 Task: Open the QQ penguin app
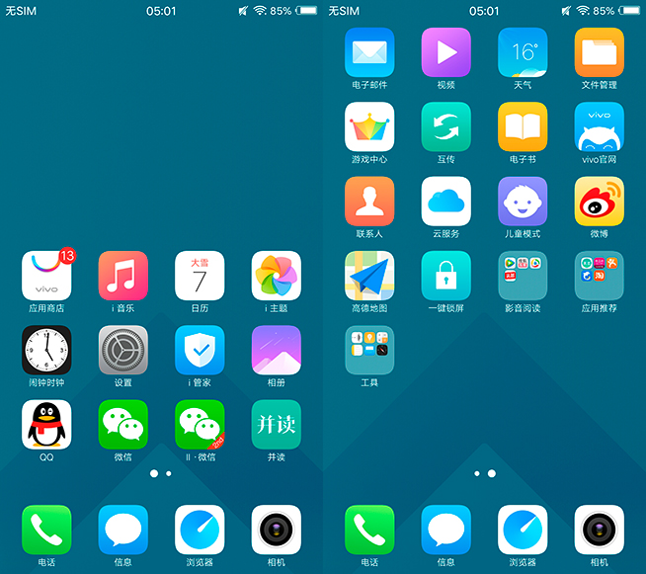pyautogui.click(x=46, y=425)
